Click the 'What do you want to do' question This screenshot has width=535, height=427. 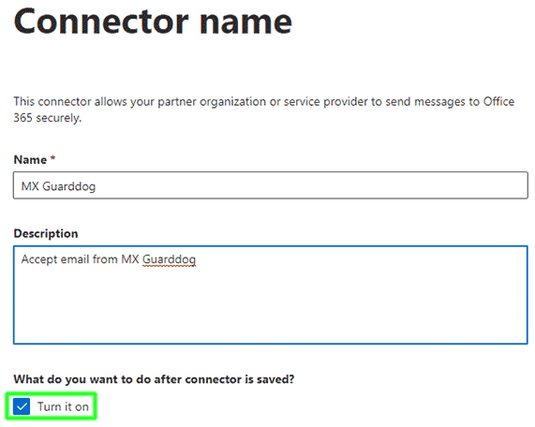[154, 379]
